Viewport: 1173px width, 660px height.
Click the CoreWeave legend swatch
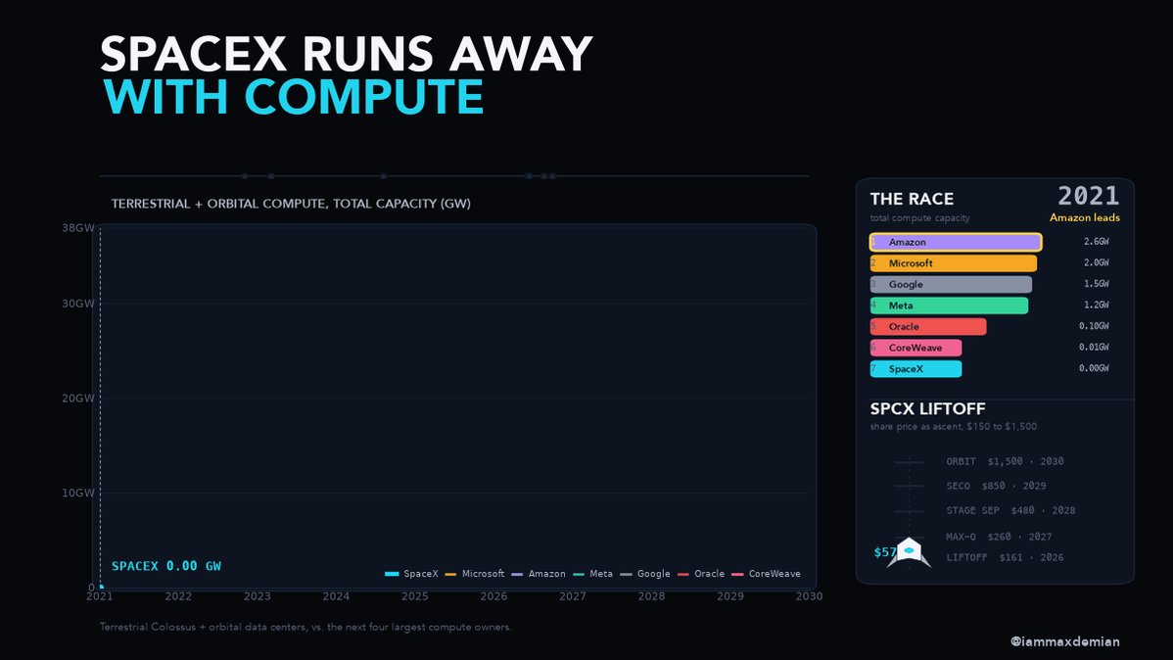tap(737, 574)
